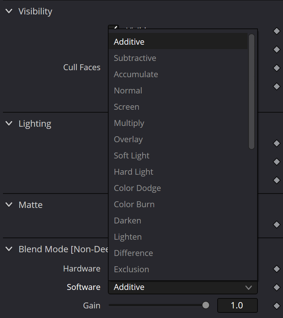Click the Software label
This screenshot has height=318, width=283.
[83, 287]
